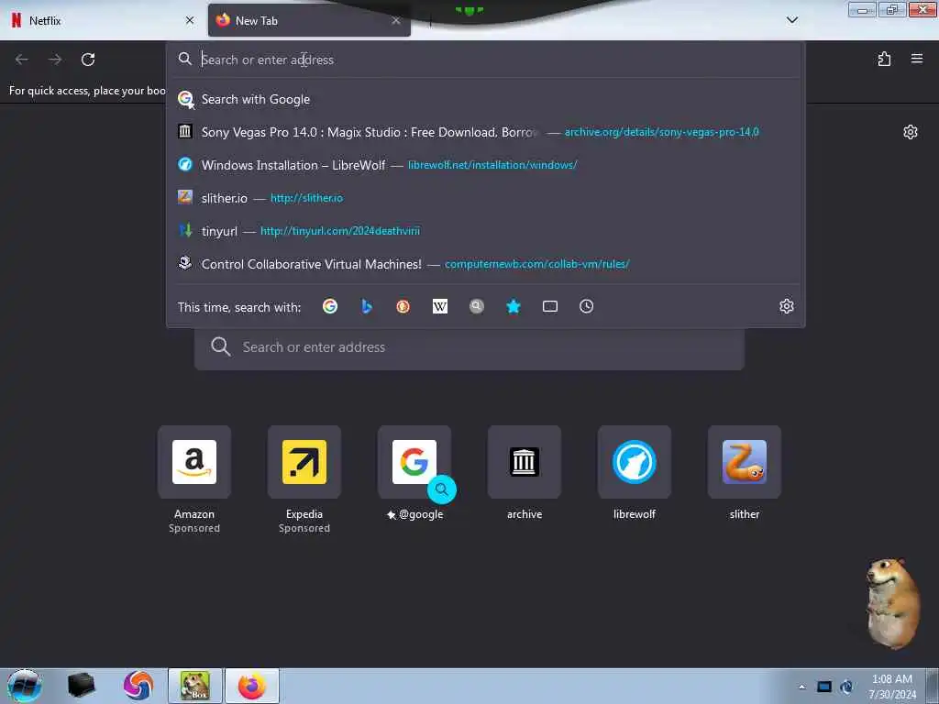Open the network monitor tray icon

click(824, 687)
